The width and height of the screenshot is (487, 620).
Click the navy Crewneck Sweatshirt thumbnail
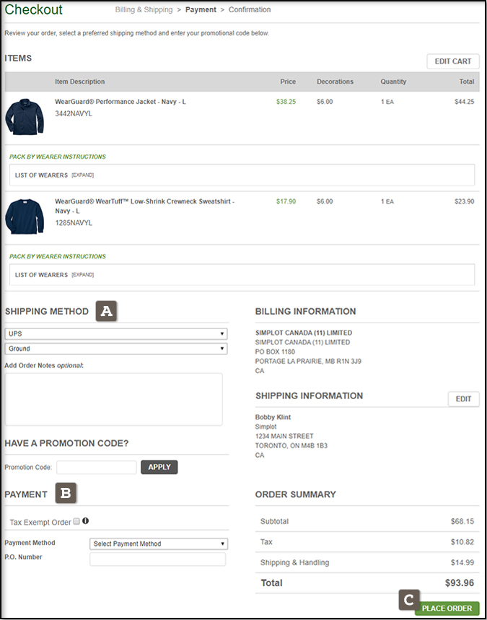coord(25,216)
